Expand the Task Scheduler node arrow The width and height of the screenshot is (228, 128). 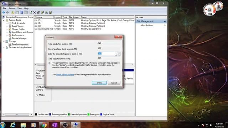point(7,23)
